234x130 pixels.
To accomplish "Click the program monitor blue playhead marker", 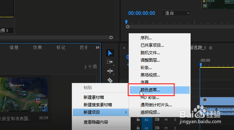I will click(126, 22).
